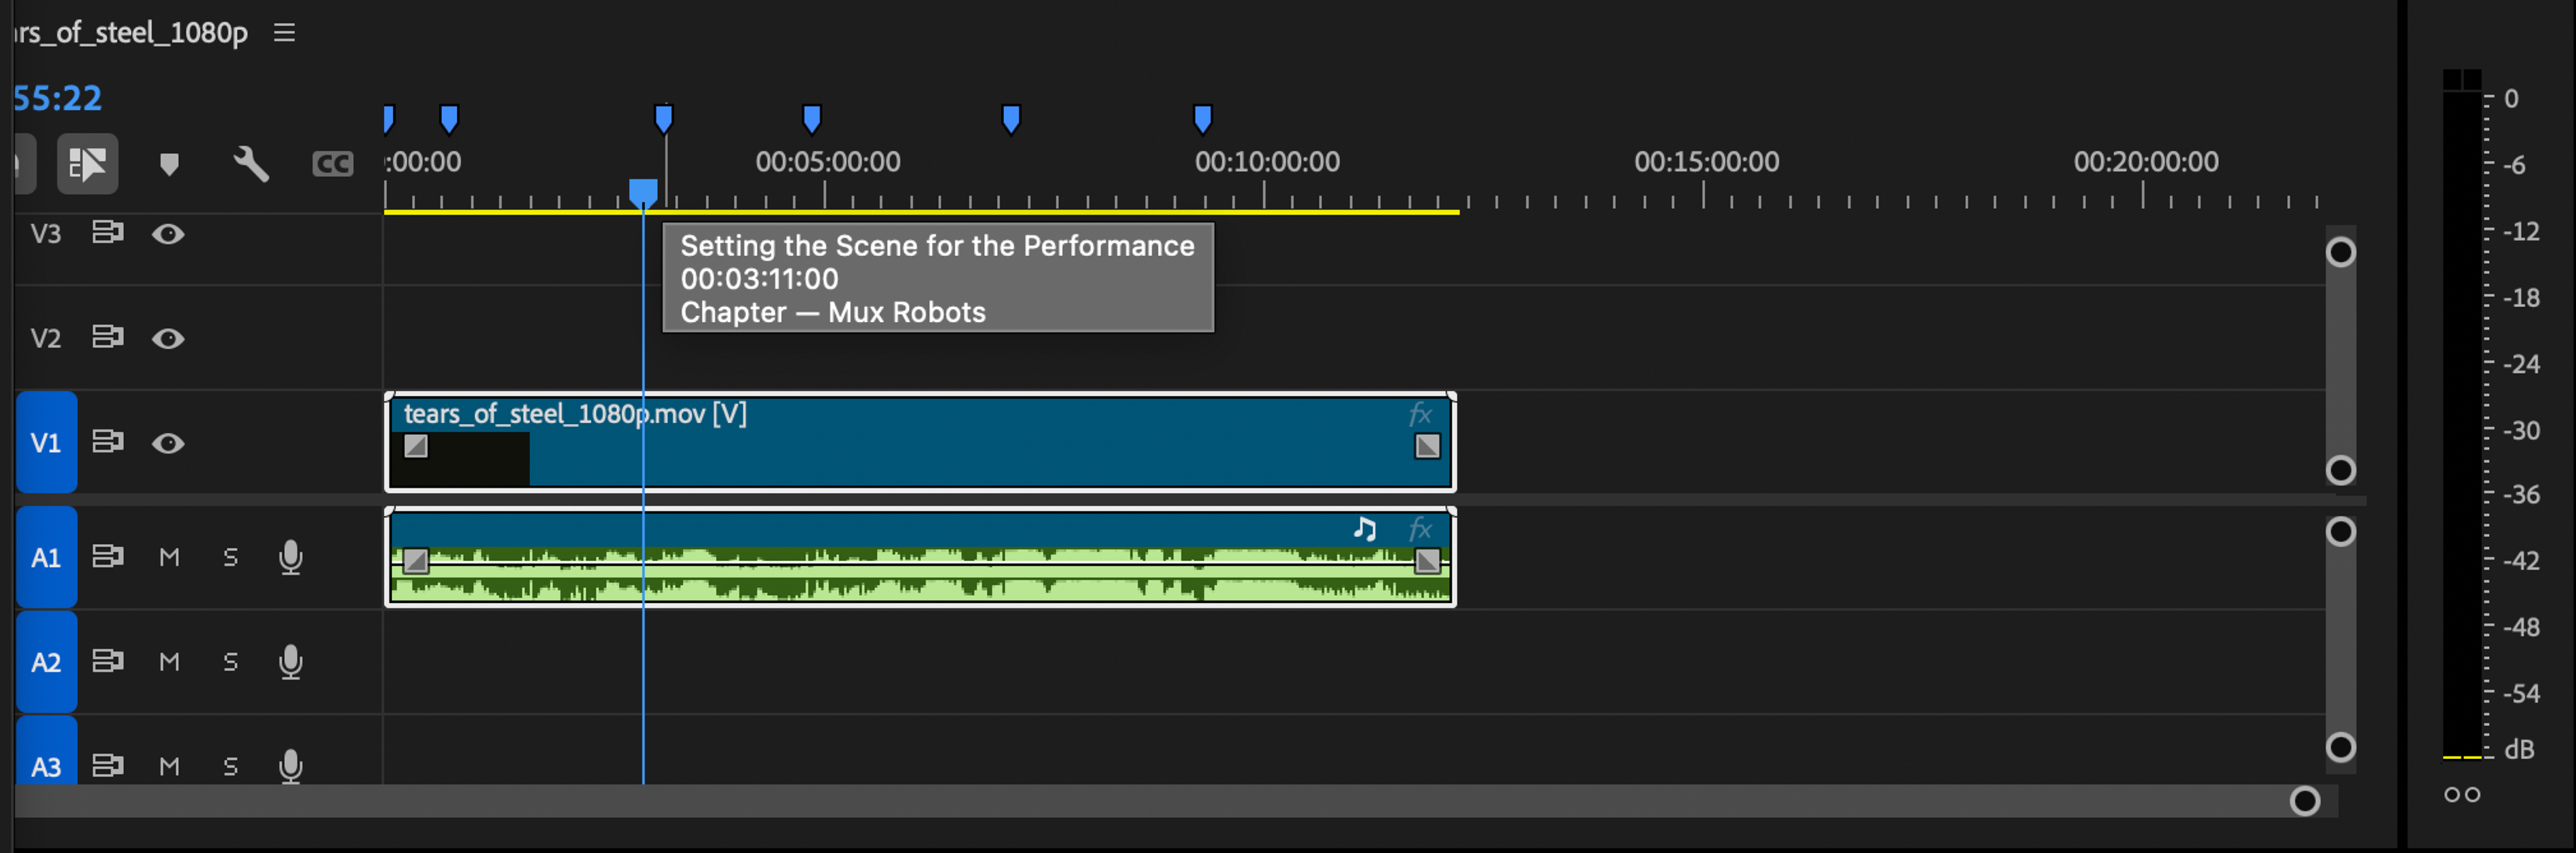This screenshot has height=853, width=2576.
Task: Toggle A2 track targeting button
Action: tap(46, 662)
